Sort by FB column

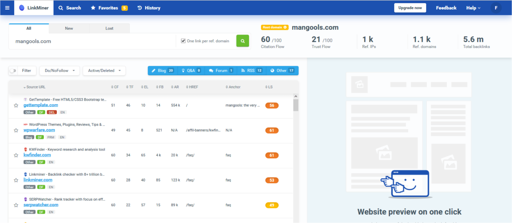[160, 87]
